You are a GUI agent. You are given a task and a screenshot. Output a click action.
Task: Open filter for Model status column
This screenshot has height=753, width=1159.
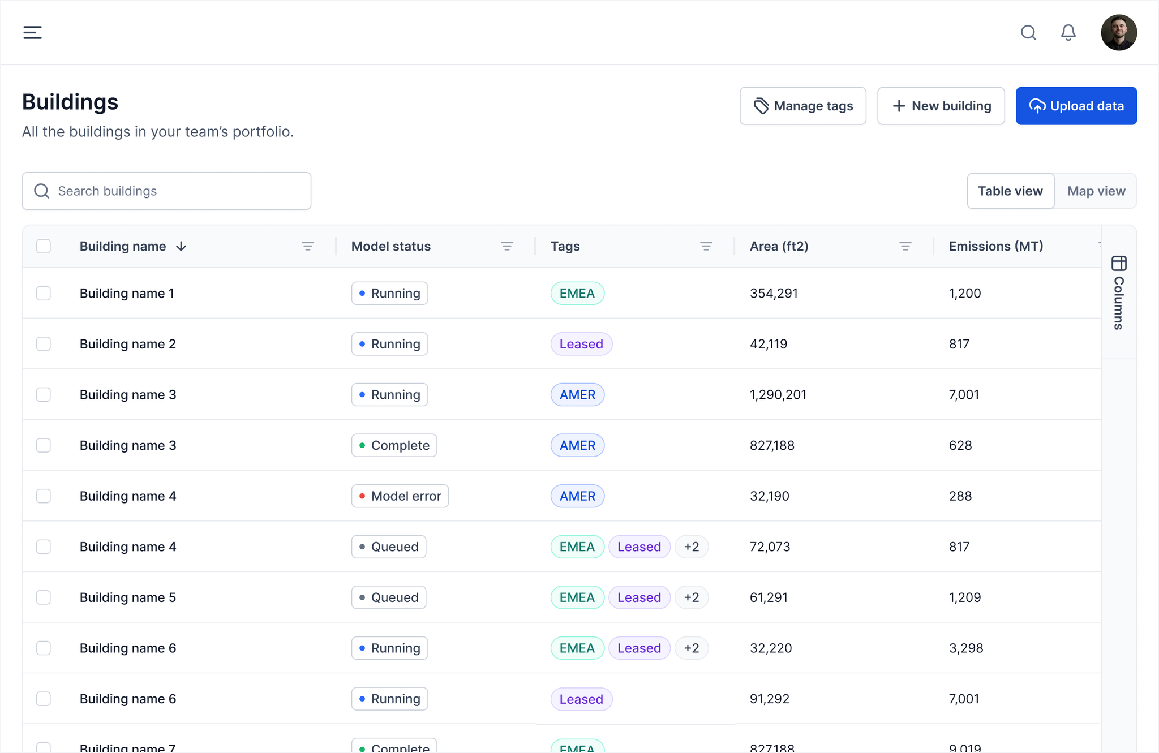tap(506, 246)
